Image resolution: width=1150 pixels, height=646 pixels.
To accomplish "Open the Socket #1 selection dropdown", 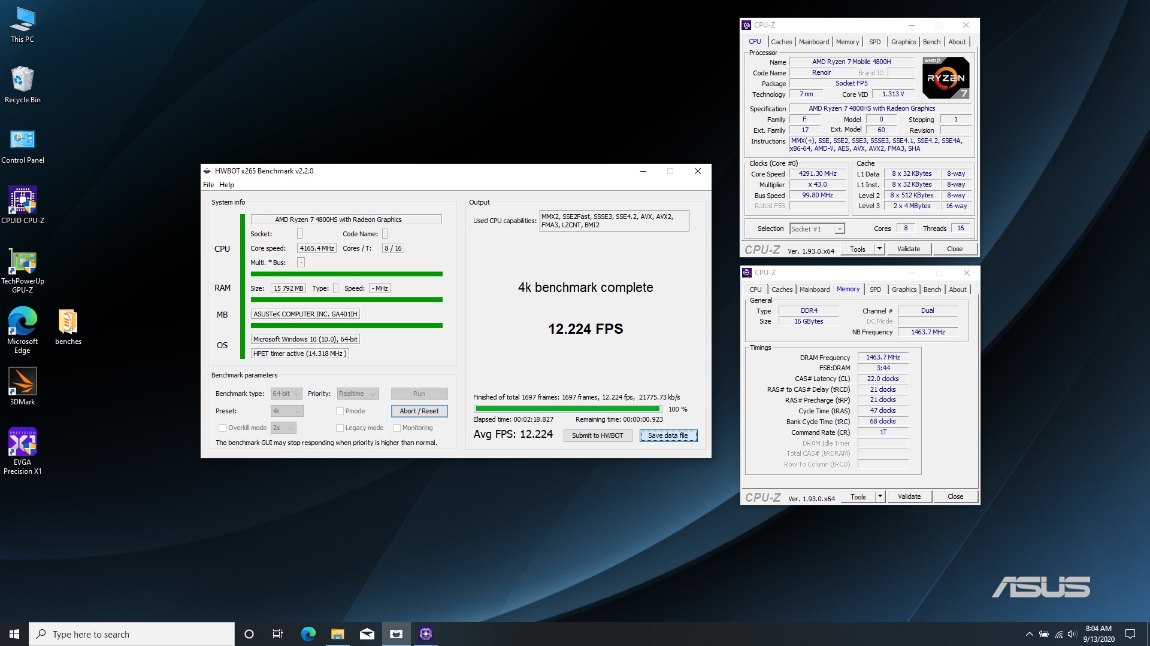I will pos(817,228).
